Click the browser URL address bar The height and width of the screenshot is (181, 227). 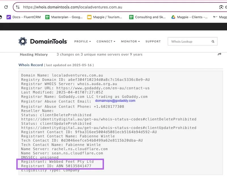tap(113, 7)
